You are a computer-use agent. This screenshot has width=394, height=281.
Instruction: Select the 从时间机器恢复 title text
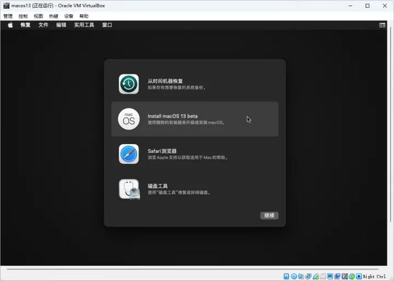pyautogui.click(x=165, y=81)
